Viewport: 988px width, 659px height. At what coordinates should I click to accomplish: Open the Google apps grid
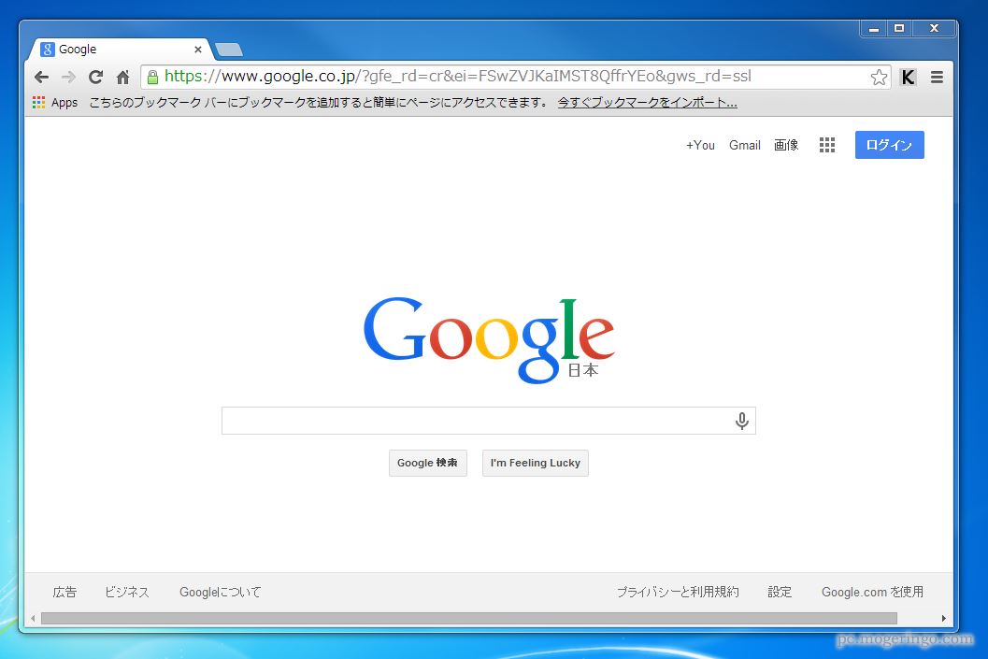pyautogui.click(x=826, y=145)
